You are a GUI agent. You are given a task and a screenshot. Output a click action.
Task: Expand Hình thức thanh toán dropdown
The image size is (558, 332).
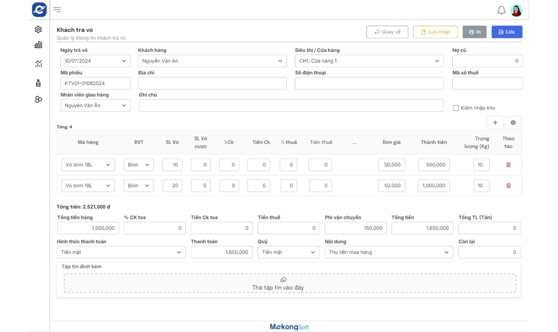point(121,252)
